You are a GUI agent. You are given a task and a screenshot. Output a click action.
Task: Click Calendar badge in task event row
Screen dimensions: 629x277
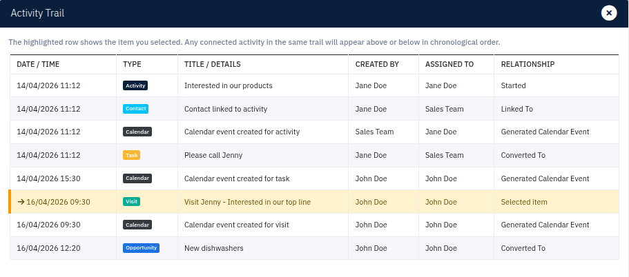click(137, 178)
